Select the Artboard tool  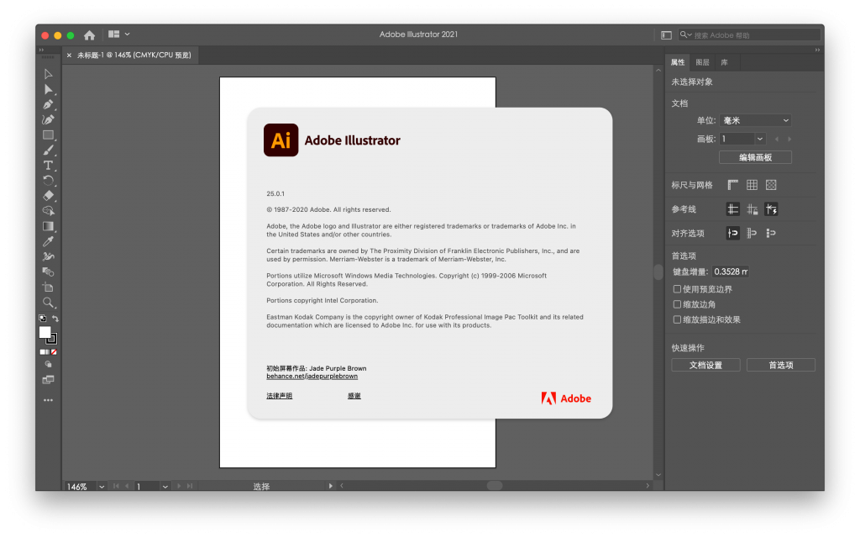(x=48, y=287)
